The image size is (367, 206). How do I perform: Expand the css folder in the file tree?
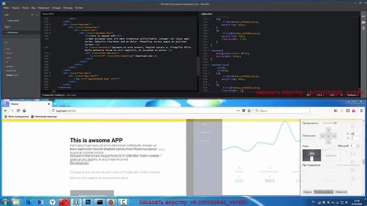click(x=8, y=49)
